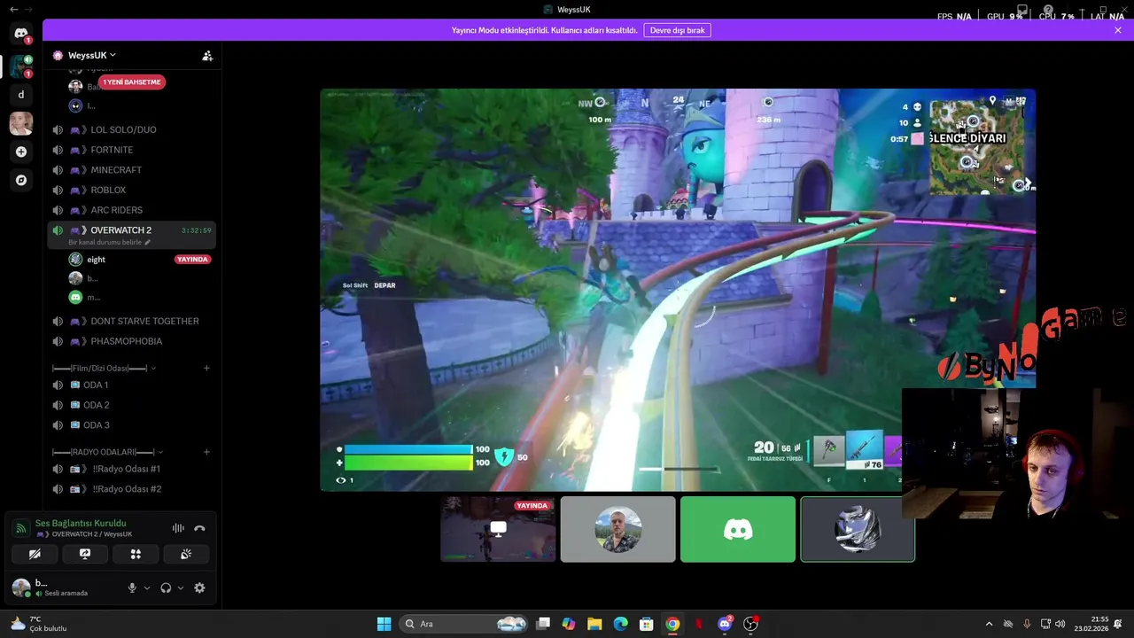Screen dimensions: 1134x638
Task: Open the Explore servers compass icon
Action: coord(21,180)
